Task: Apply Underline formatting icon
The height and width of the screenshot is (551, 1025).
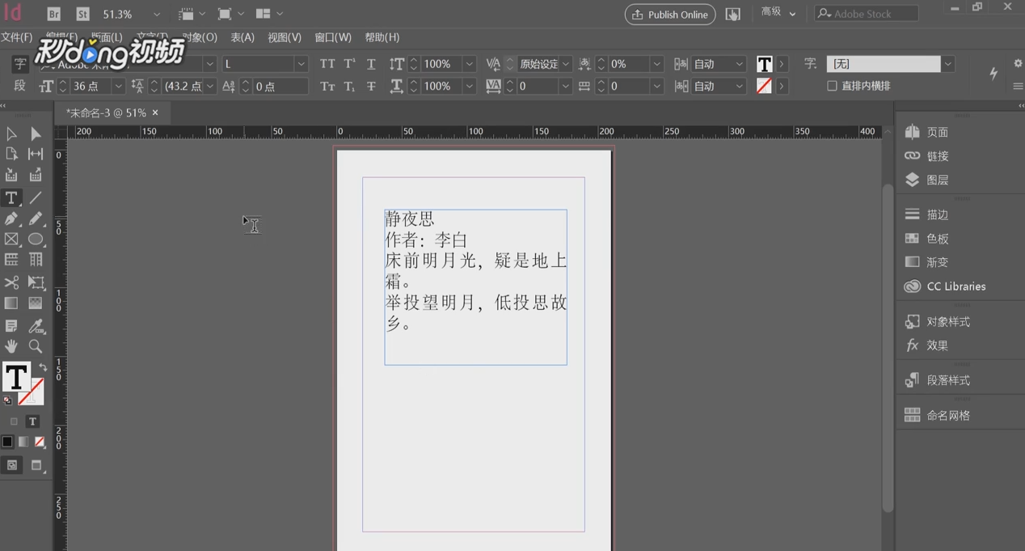Action: (371, 64)
